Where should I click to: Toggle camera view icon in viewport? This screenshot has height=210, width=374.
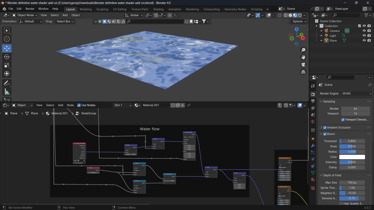point(303,65)
